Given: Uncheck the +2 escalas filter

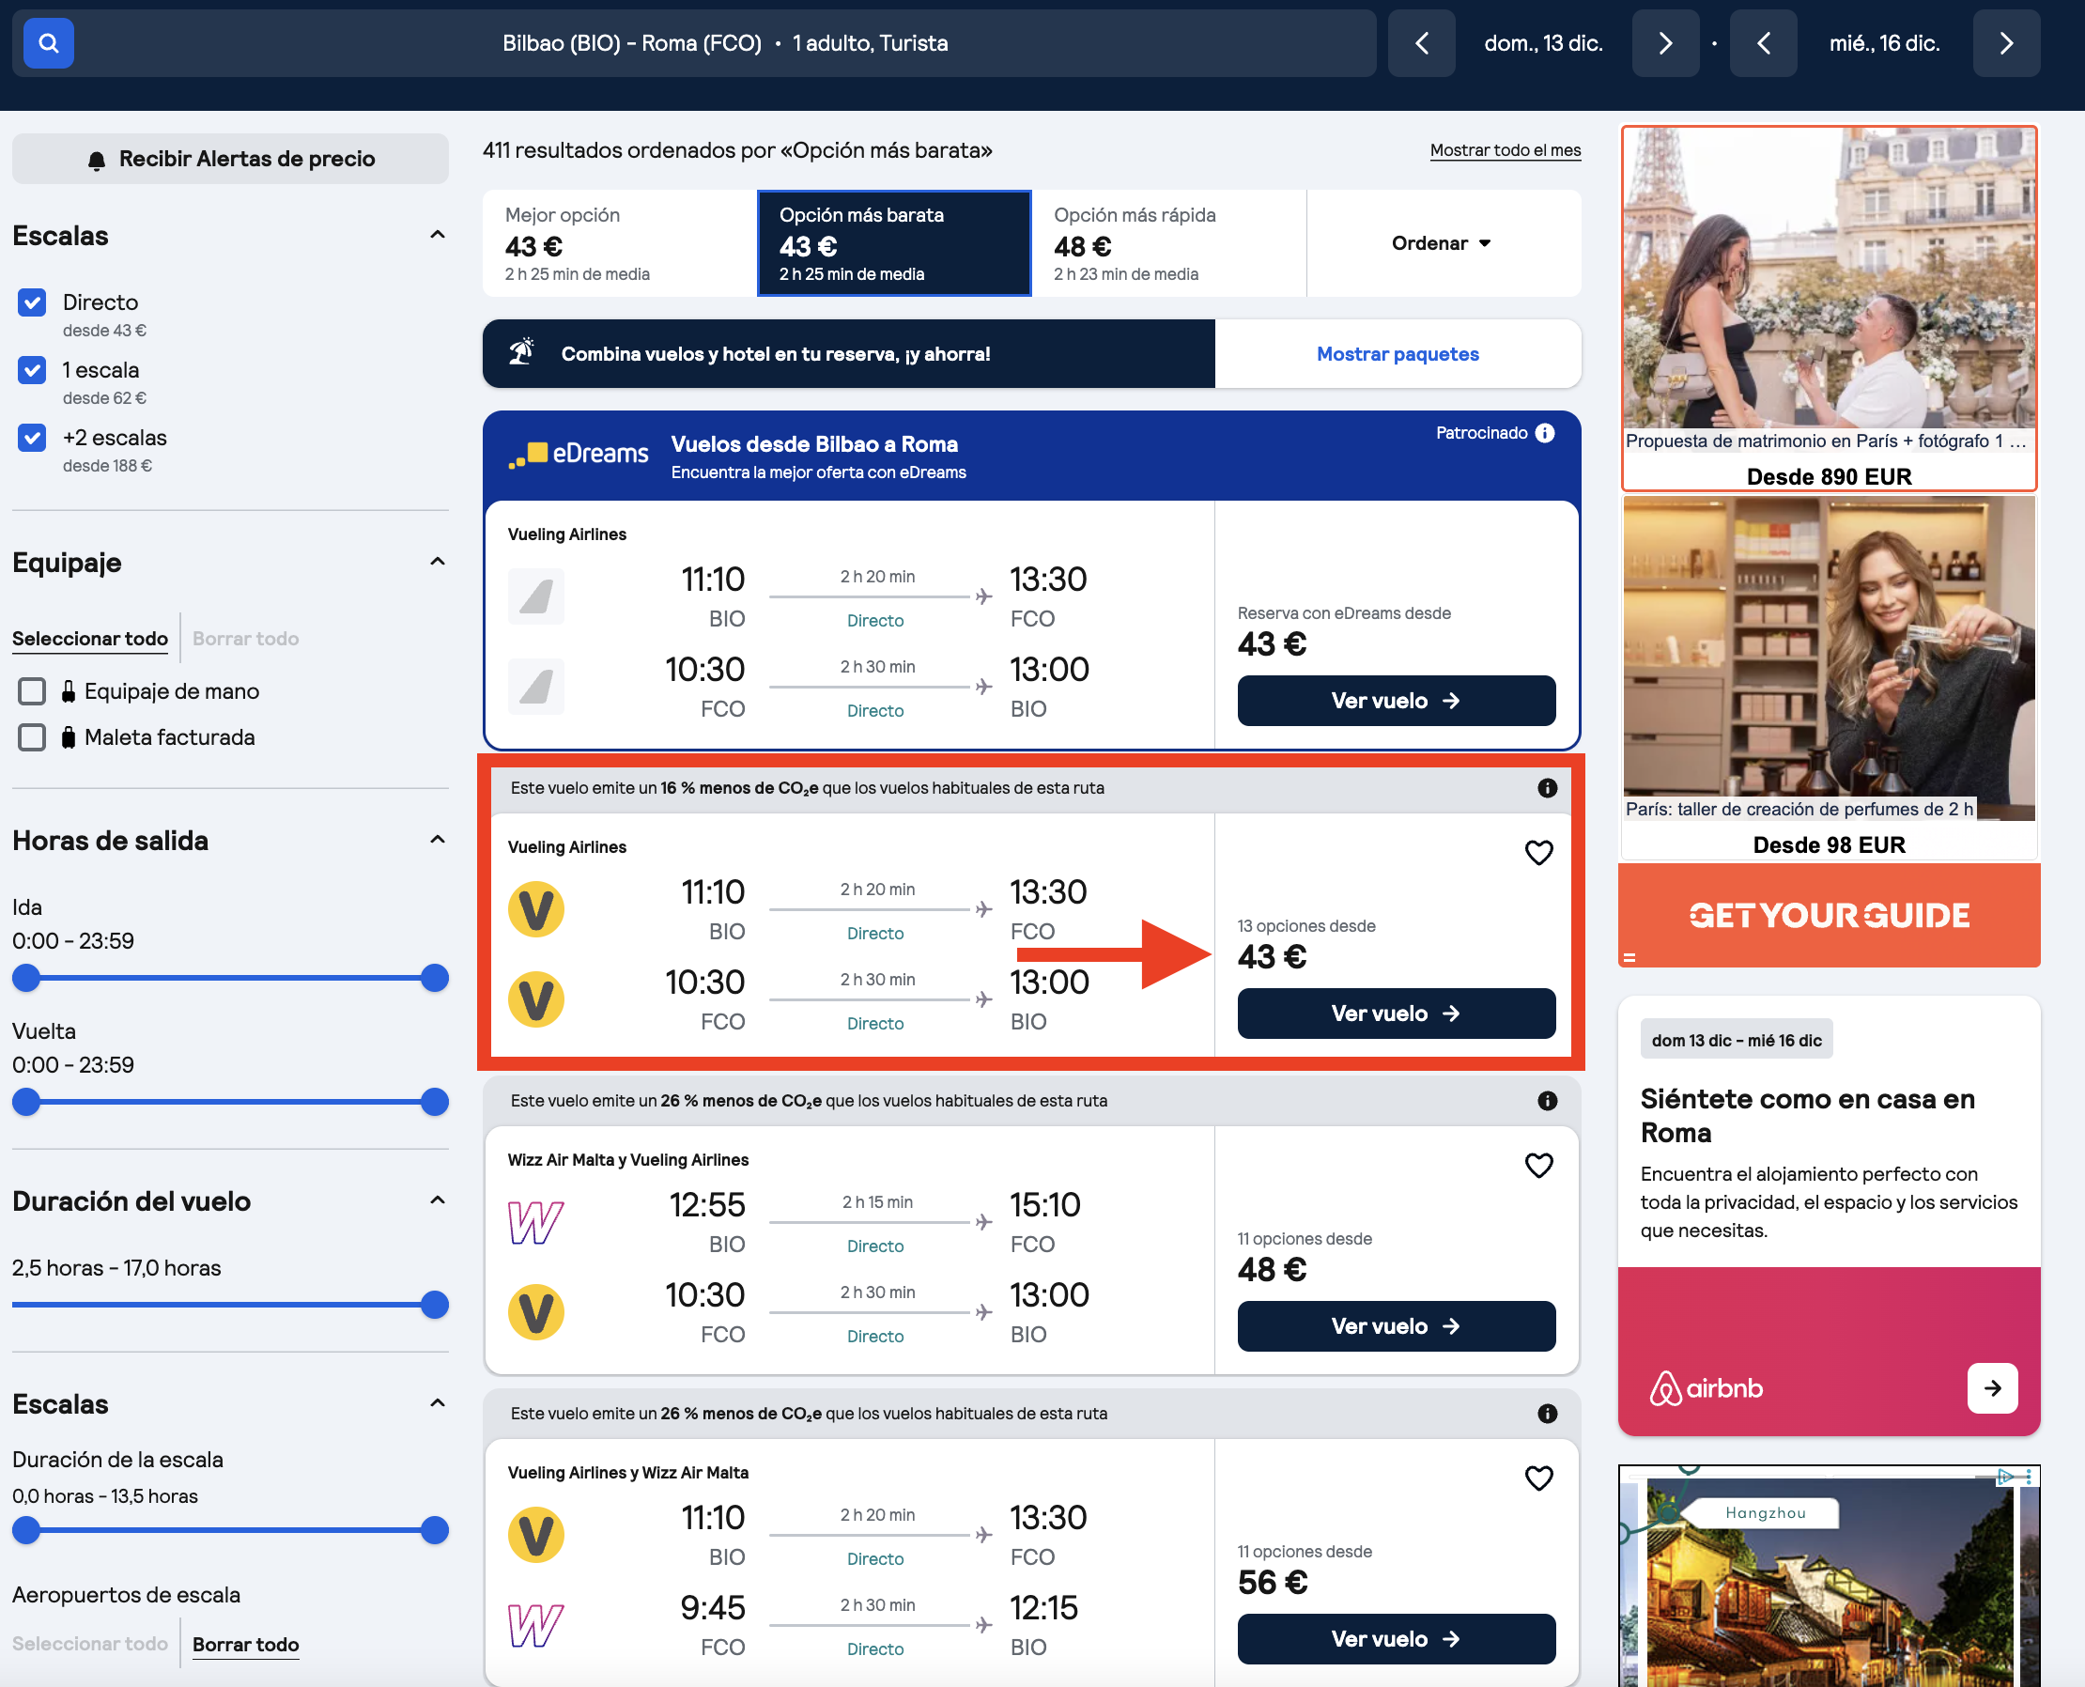Looking at the screenshot, I should point(32,439).
